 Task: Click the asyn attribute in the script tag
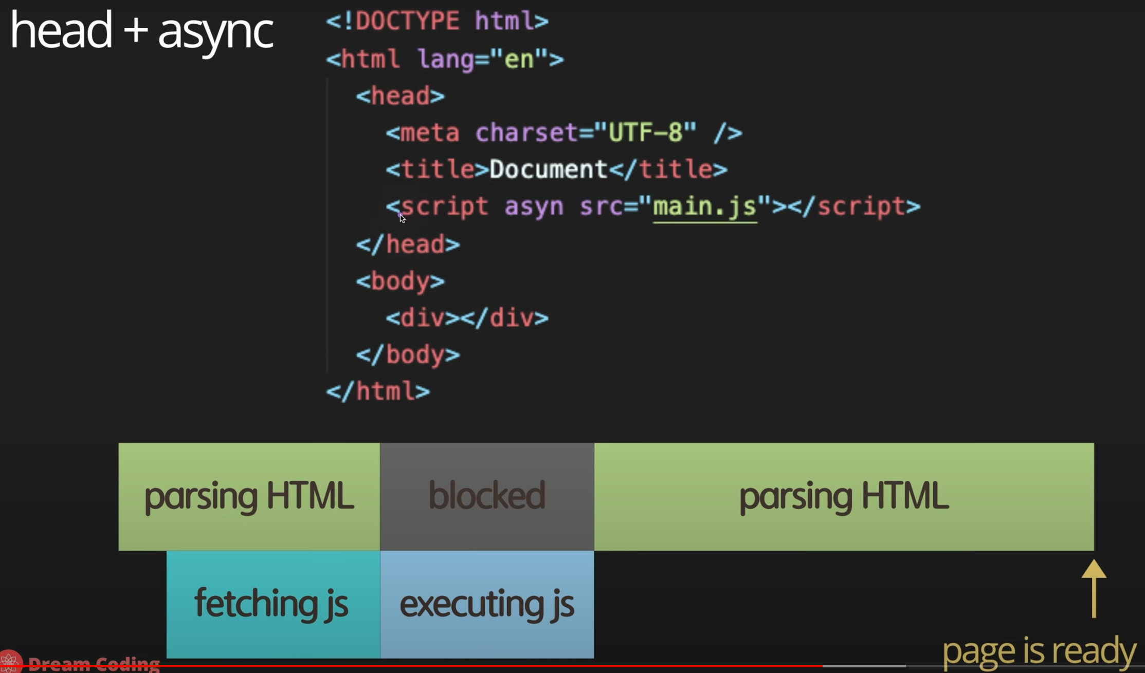click(x=534, y=207)
